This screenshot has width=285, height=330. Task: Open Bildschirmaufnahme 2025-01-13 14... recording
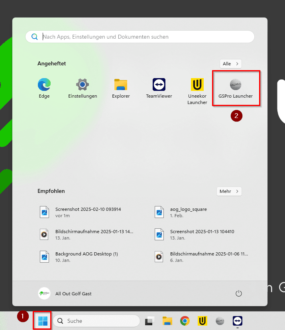86,234
